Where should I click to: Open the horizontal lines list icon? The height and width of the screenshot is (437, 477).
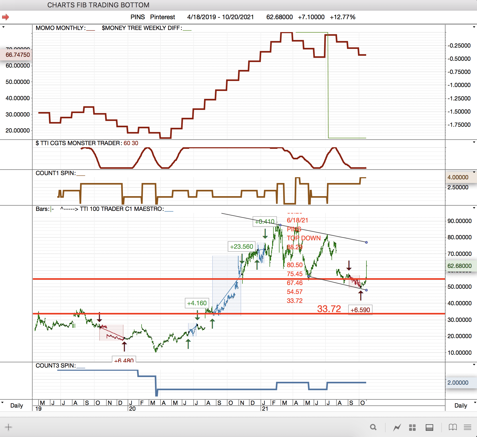click(468, 427)
